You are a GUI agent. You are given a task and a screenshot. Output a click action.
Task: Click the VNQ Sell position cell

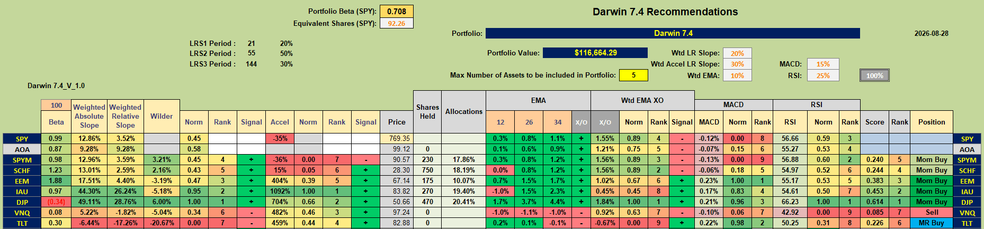[932, 213]
